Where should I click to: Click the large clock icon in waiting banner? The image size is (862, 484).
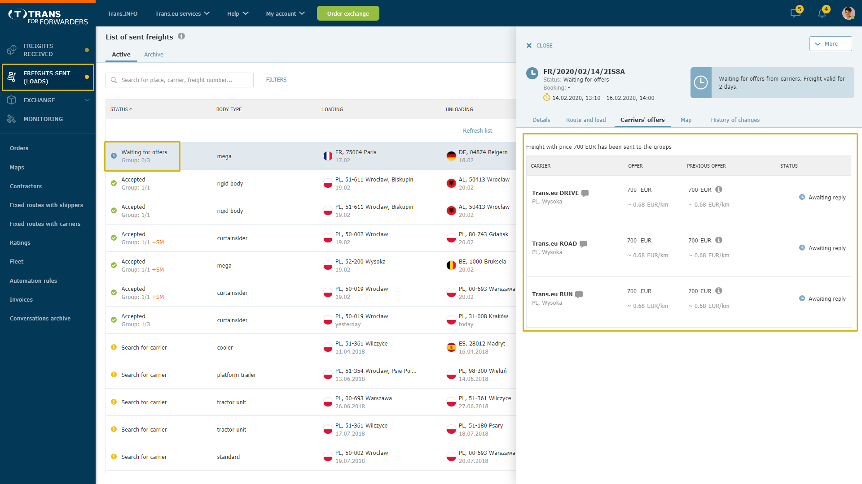(x=701, y=82)
